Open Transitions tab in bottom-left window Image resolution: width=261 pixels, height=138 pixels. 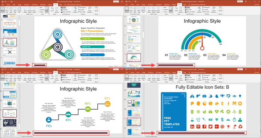click(x=26, y=72)
